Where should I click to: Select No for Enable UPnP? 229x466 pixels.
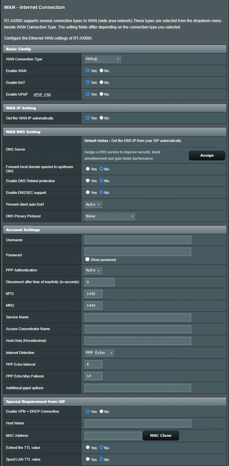(102, 94)
